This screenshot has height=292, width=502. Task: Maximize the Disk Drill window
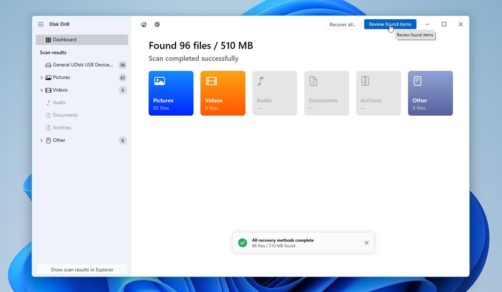point(444,25)
